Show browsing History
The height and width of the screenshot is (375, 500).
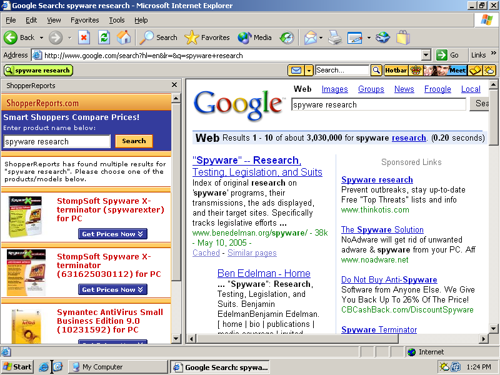[x=287, y=37]
